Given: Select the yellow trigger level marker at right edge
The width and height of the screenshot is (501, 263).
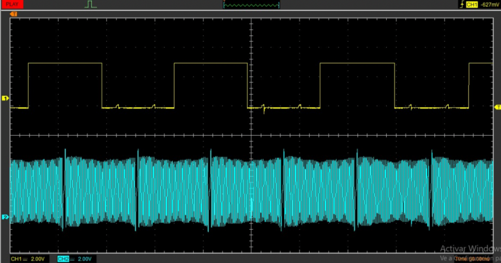Looking at the screenshot, I should (497, 106).
